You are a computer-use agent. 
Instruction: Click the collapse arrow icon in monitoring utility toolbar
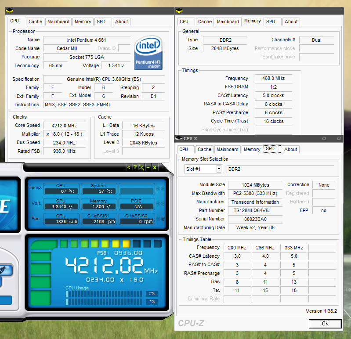tap(128, 167)
